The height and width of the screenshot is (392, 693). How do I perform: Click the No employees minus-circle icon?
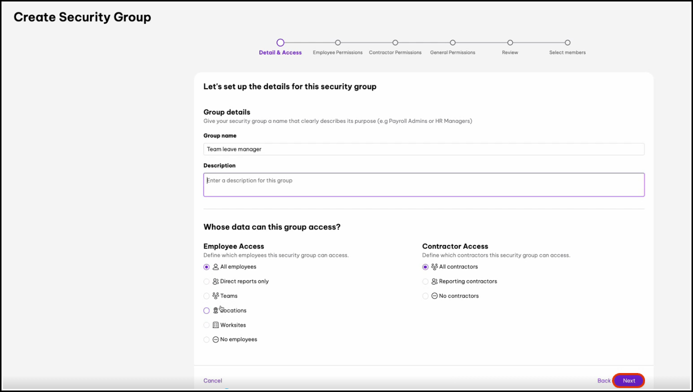216,340
